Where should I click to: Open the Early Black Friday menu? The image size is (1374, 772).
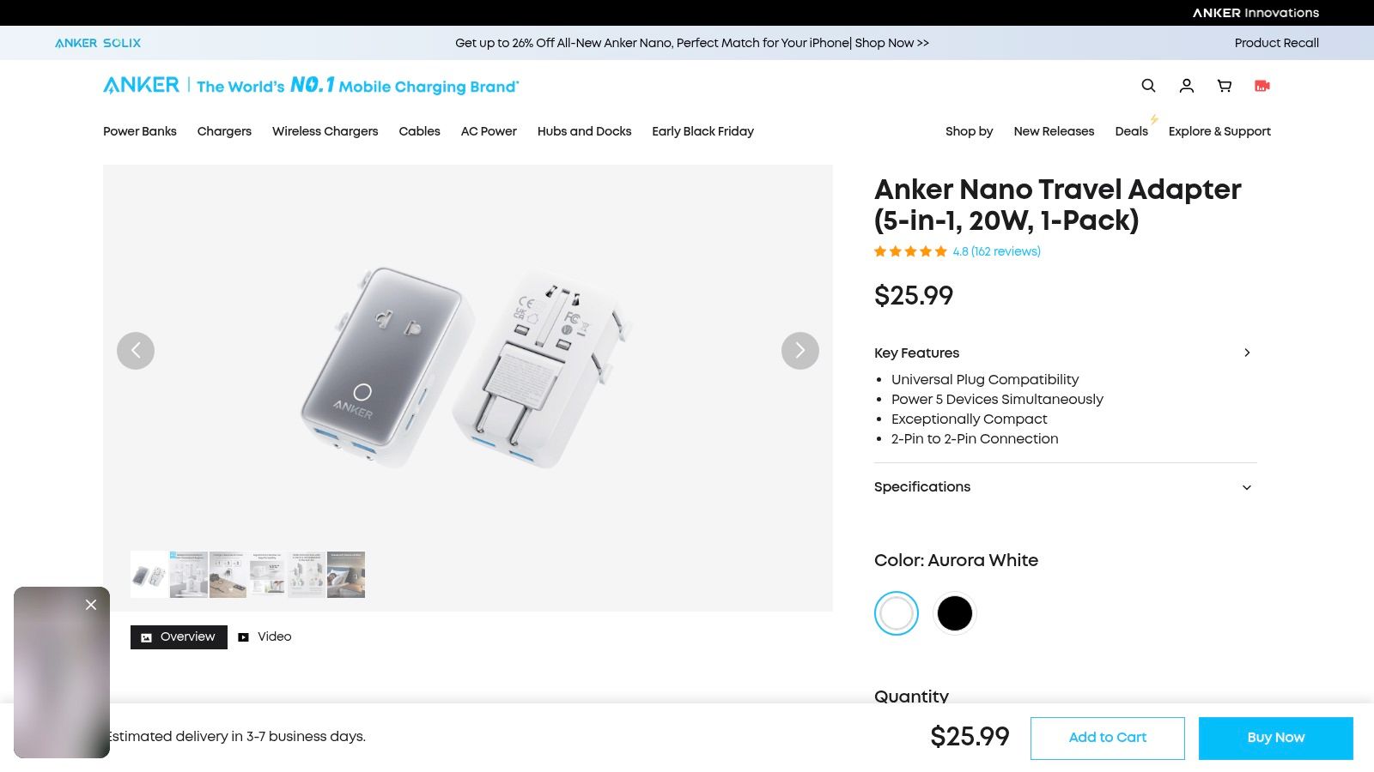pos(702,131)
